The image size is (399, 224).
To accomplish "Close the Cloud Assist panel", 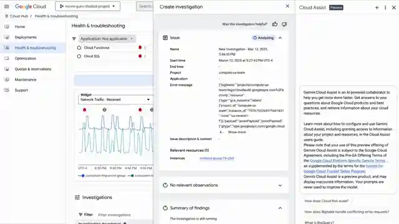I will click(x=393, y=7).
